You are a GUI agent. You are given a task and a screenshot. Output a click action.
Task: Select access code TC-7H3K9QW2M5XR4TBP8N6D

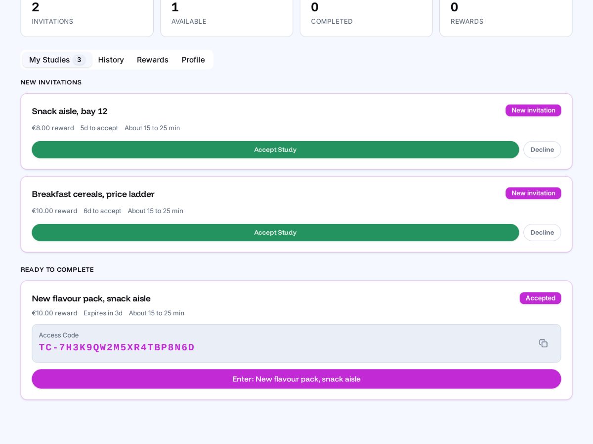point(117,347)
